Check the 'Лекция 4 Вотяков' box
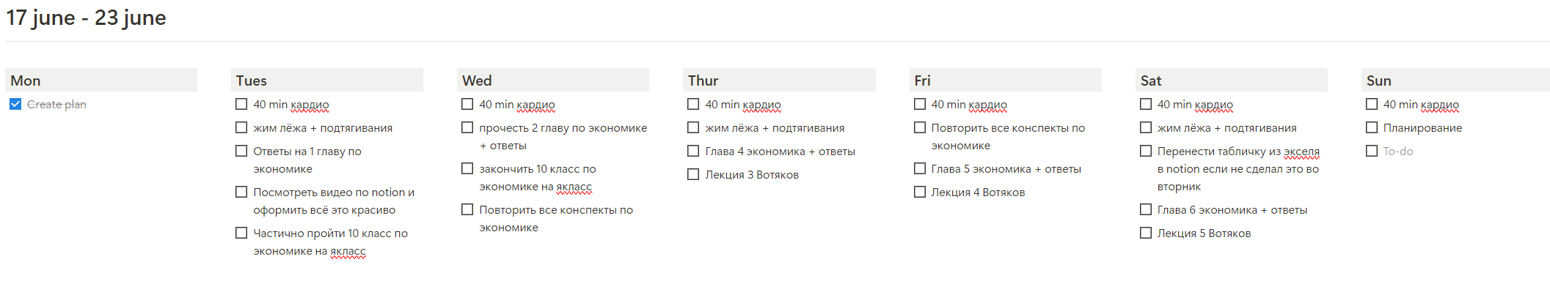 point(920,192)
